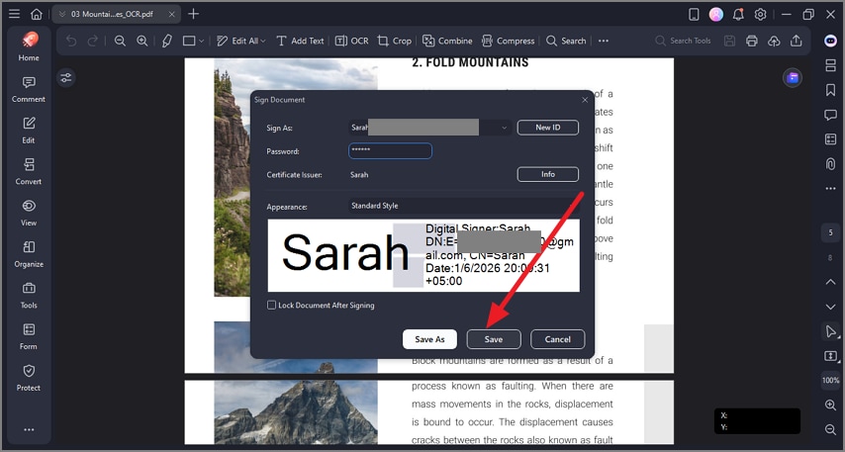Screen dimensions: 845x452
Task: Click the Search Tools field
Action: 684,41
